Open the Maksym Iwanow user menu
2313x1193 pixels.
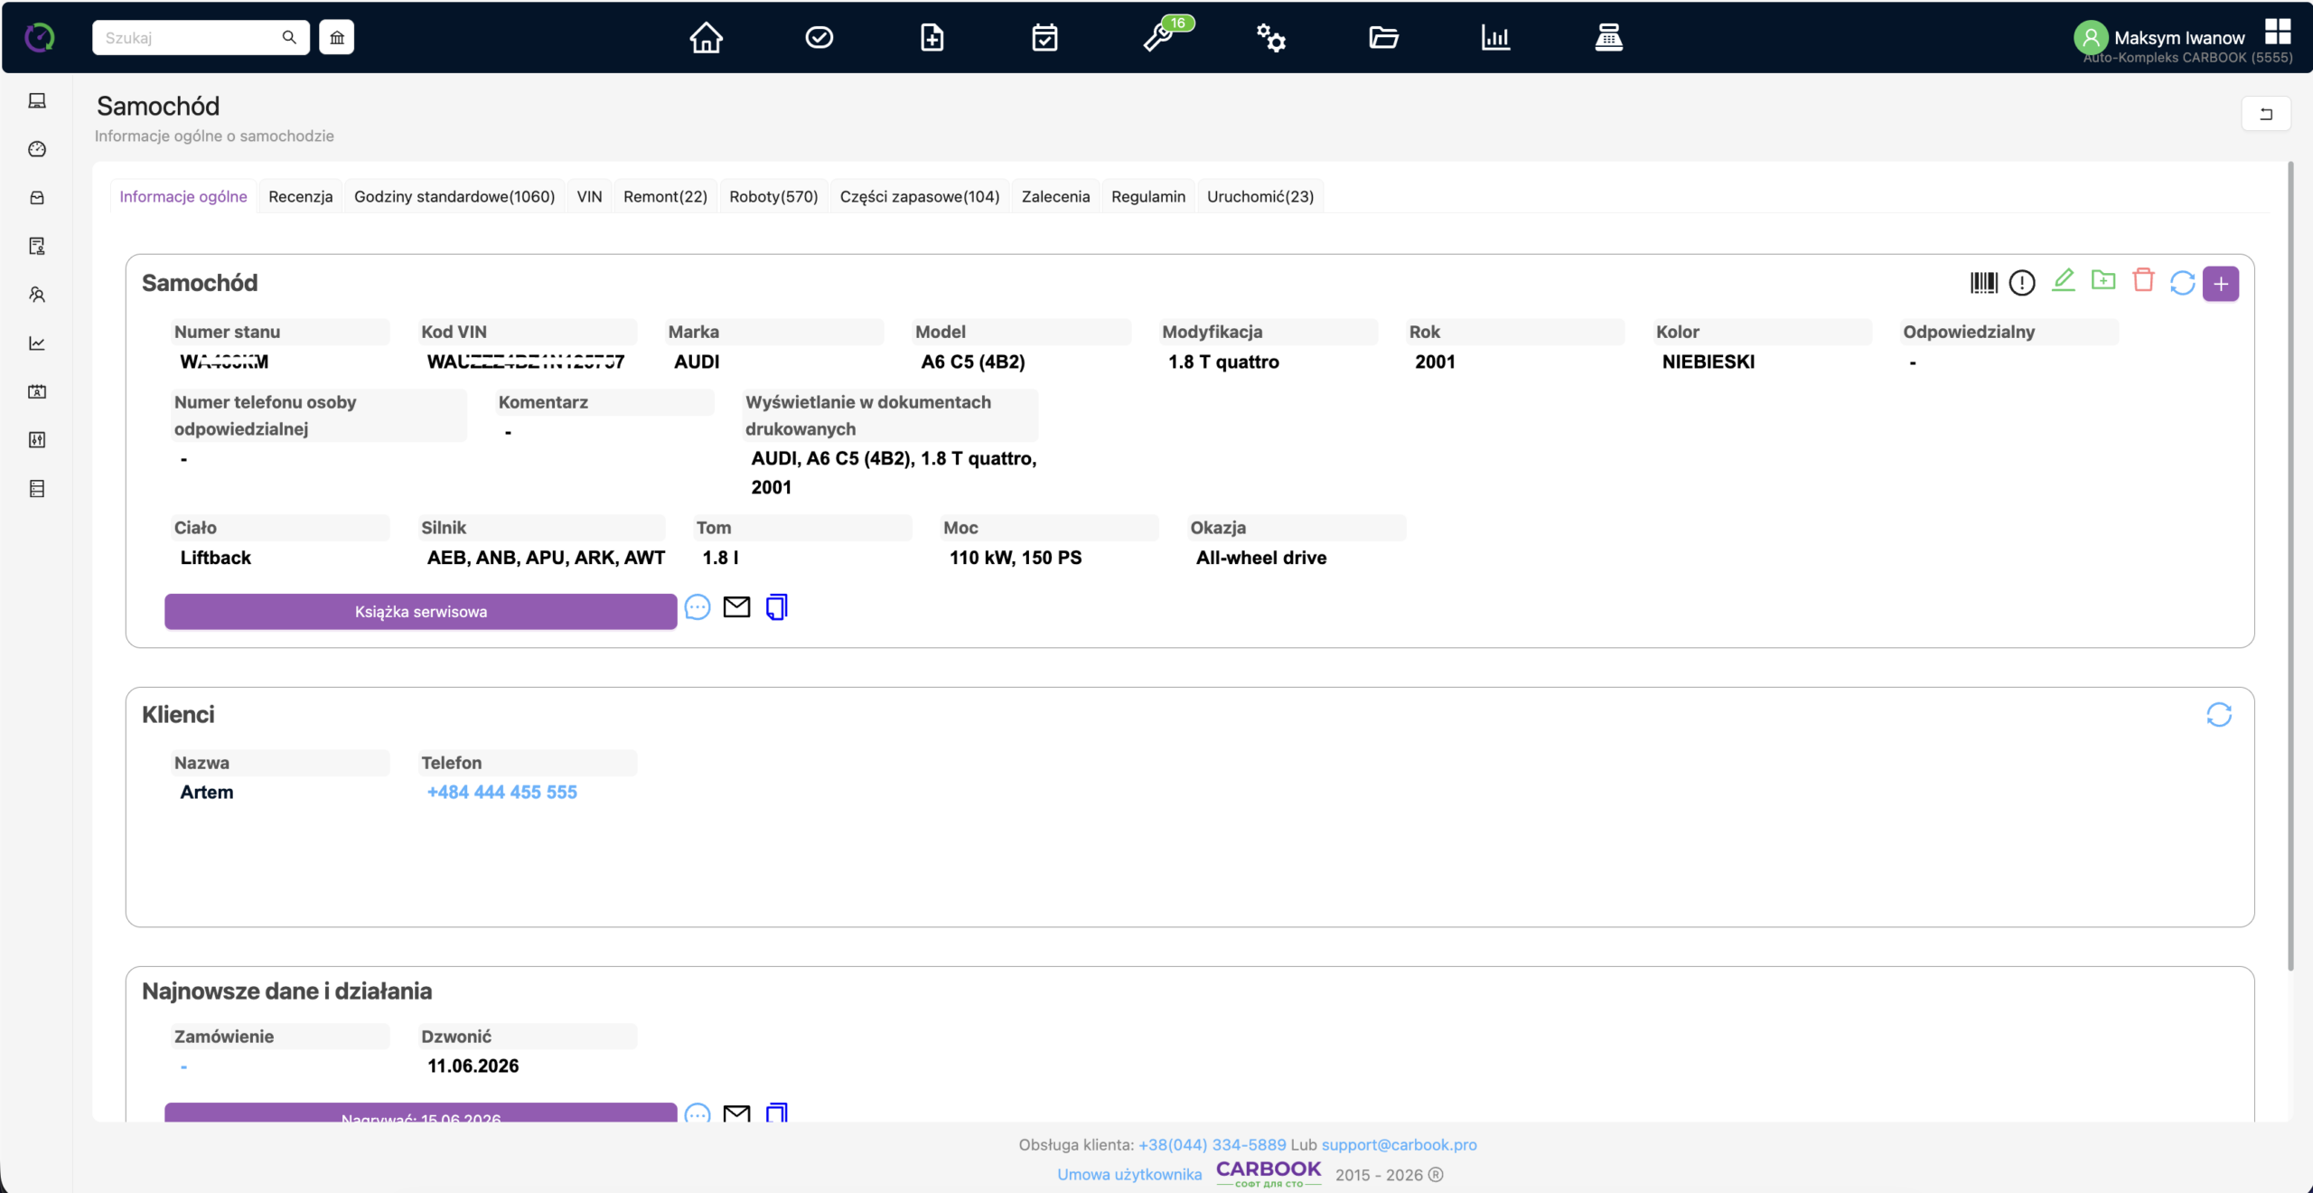point(2179,38)
